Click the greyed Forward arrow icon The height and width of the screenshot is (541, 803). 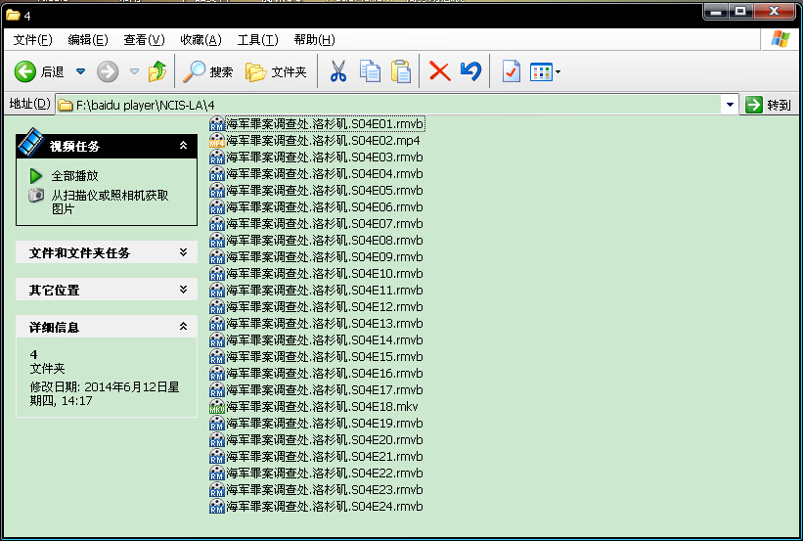pos(108,71)
